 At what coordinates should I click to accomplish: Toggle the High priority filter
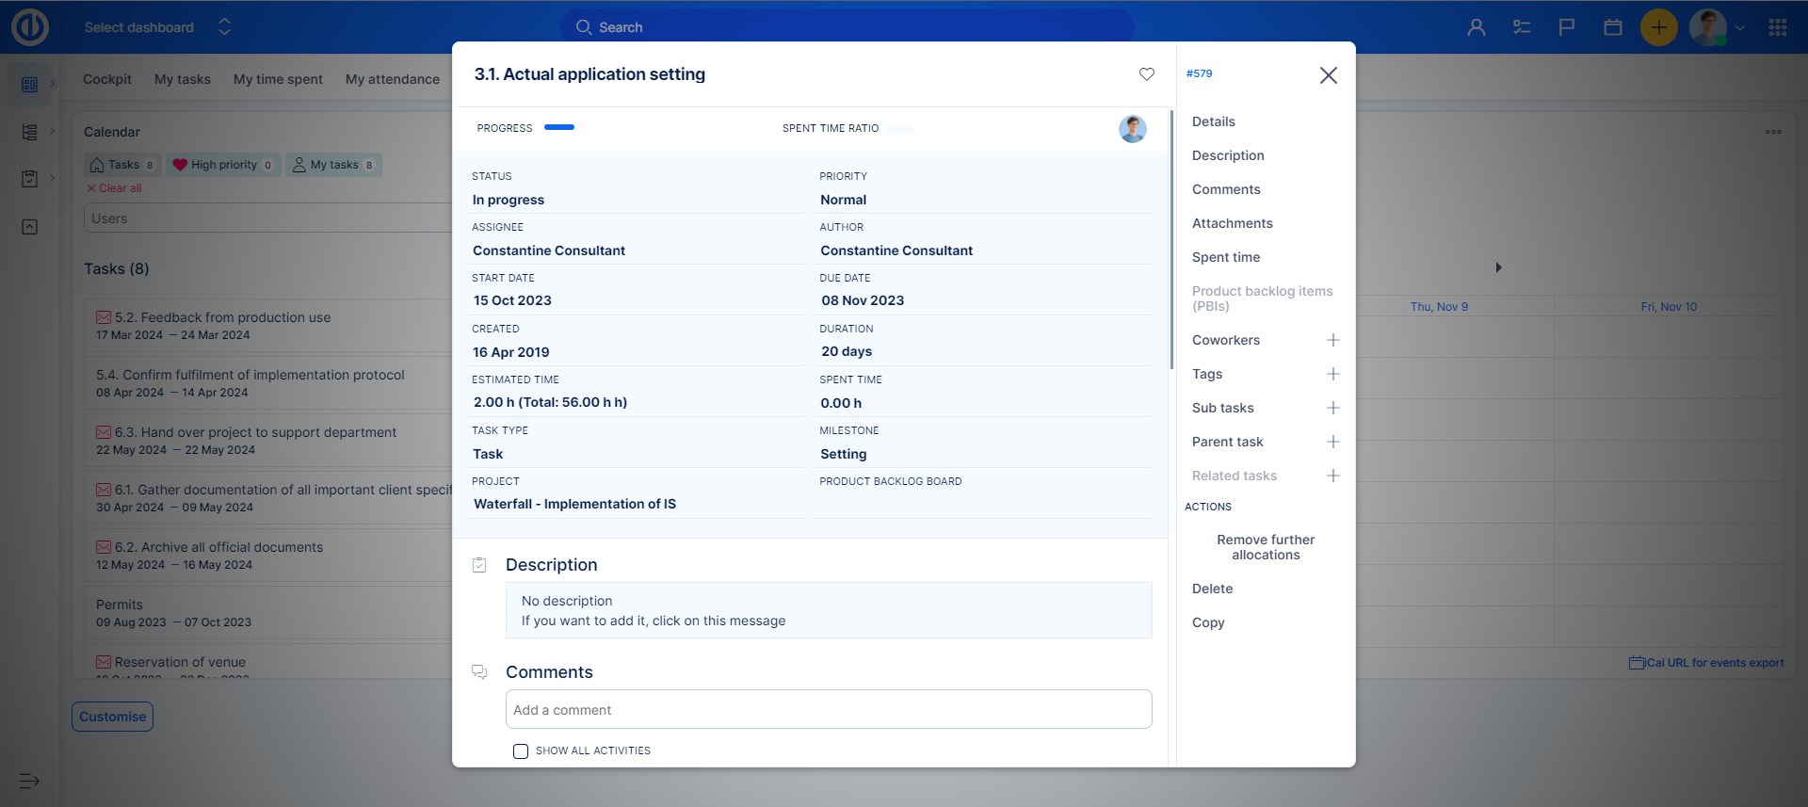pyautogui.click(x=223, y=165)
